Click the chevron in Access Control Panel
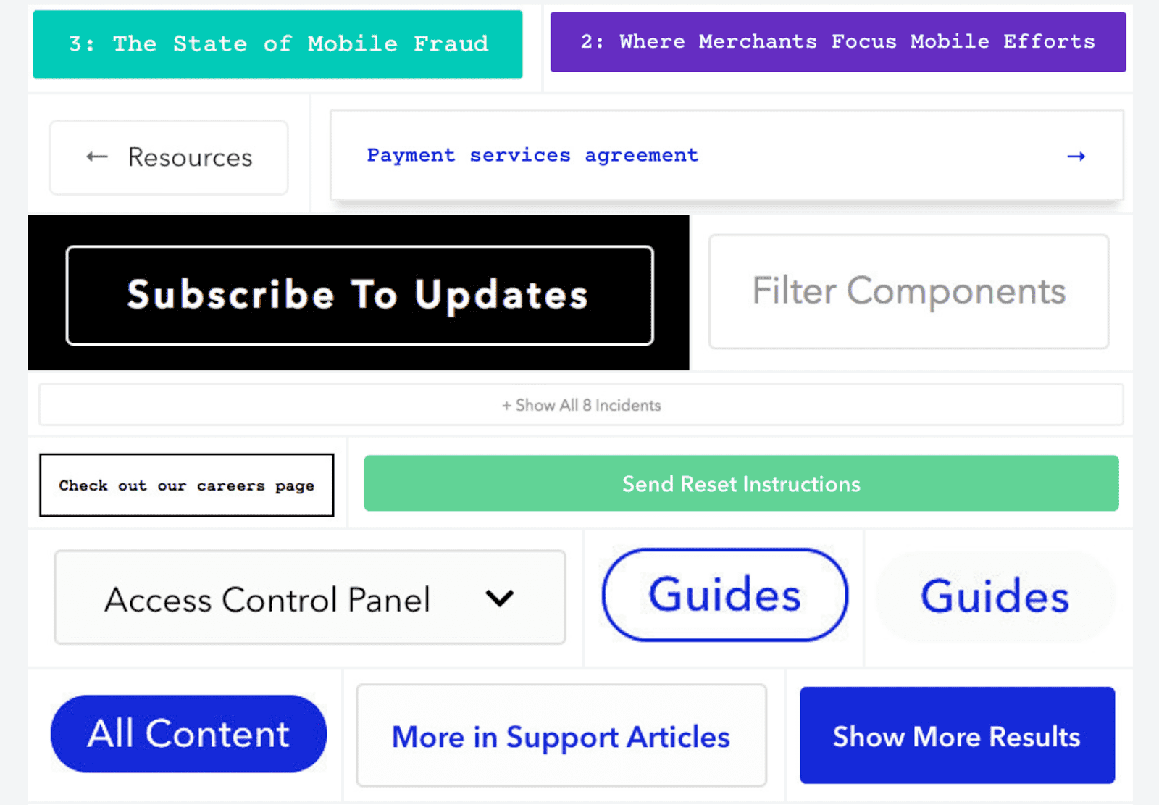 pyautogui.click(x=499, y=598)
